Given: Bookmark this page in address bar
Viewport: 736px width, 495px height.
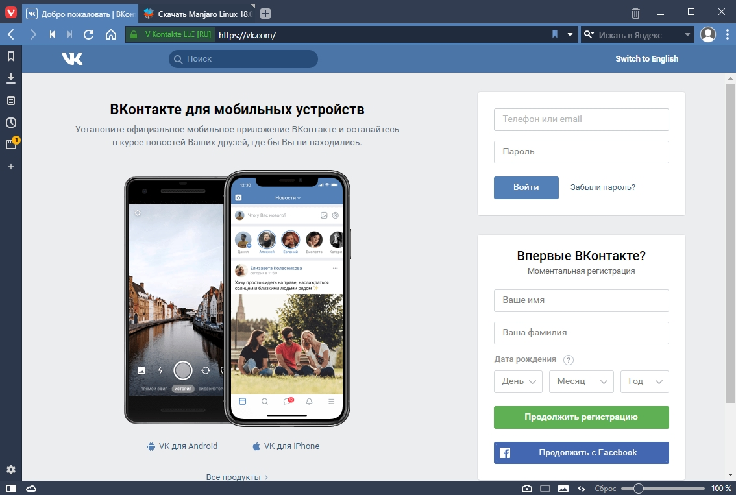Looking at the screenshot, I should pyautogui.click(x=555, y=34).
